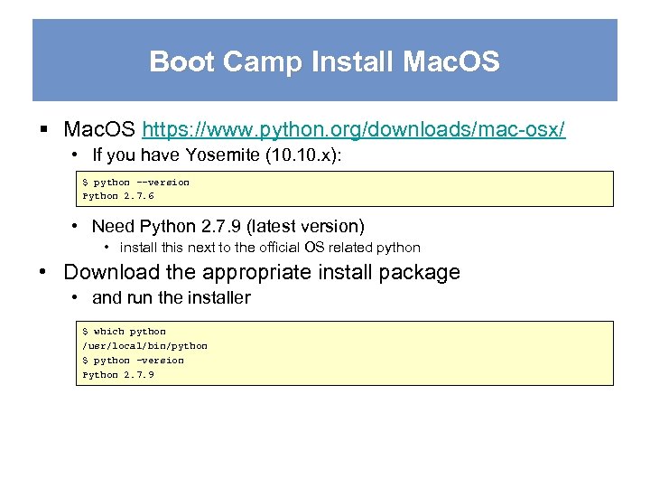Click the square bullet beside Mac.OS
Screen dimensions: 650x488
(44, 130)
